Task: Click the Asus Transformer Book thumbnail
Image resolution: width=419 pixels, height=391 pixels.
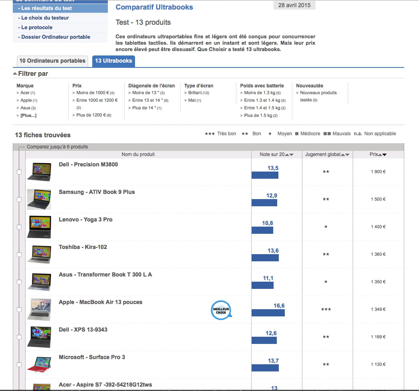Action: 39,282
